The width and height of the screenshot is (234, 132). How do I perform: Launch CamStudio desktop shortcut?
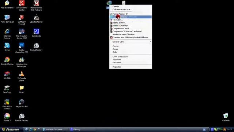click(x=36, y=33)
